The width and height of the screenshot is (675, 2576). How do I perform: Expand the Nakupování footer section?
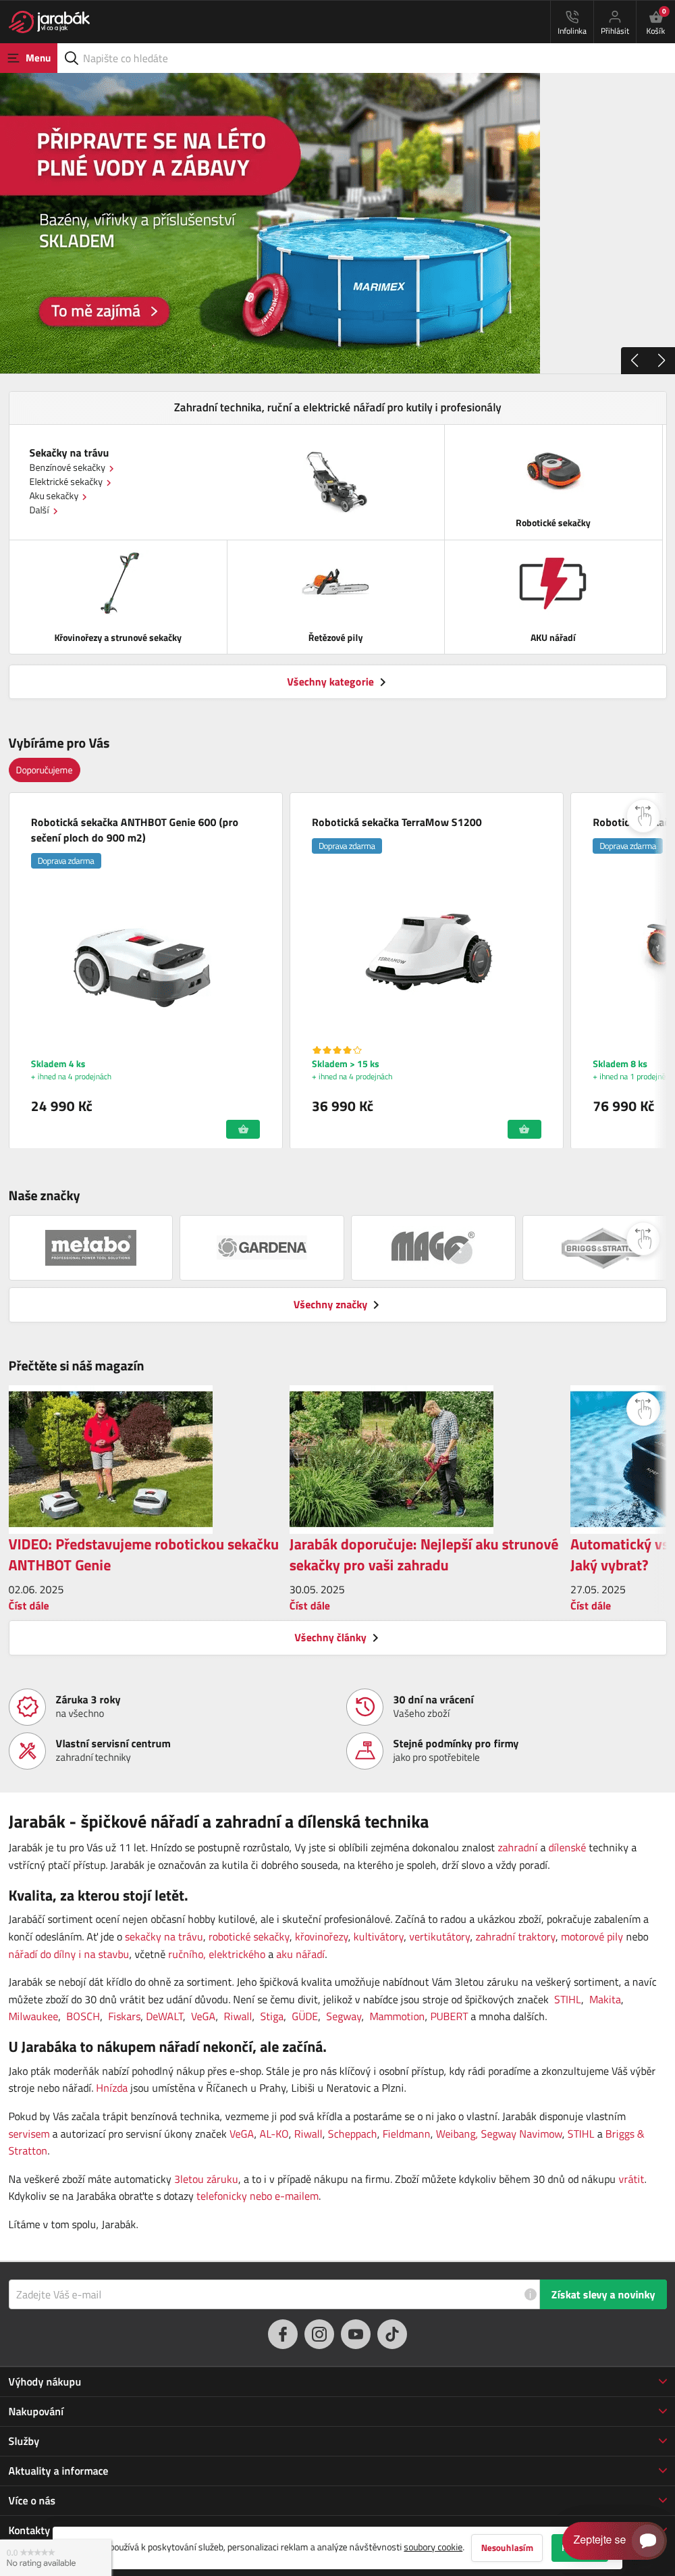(x=337, y=2412)
